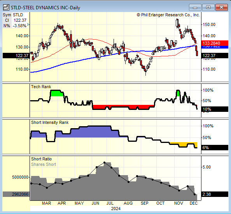Click the short ratio peak point near July
This screenshot has height=214, width=231.
tap(105, 162)
